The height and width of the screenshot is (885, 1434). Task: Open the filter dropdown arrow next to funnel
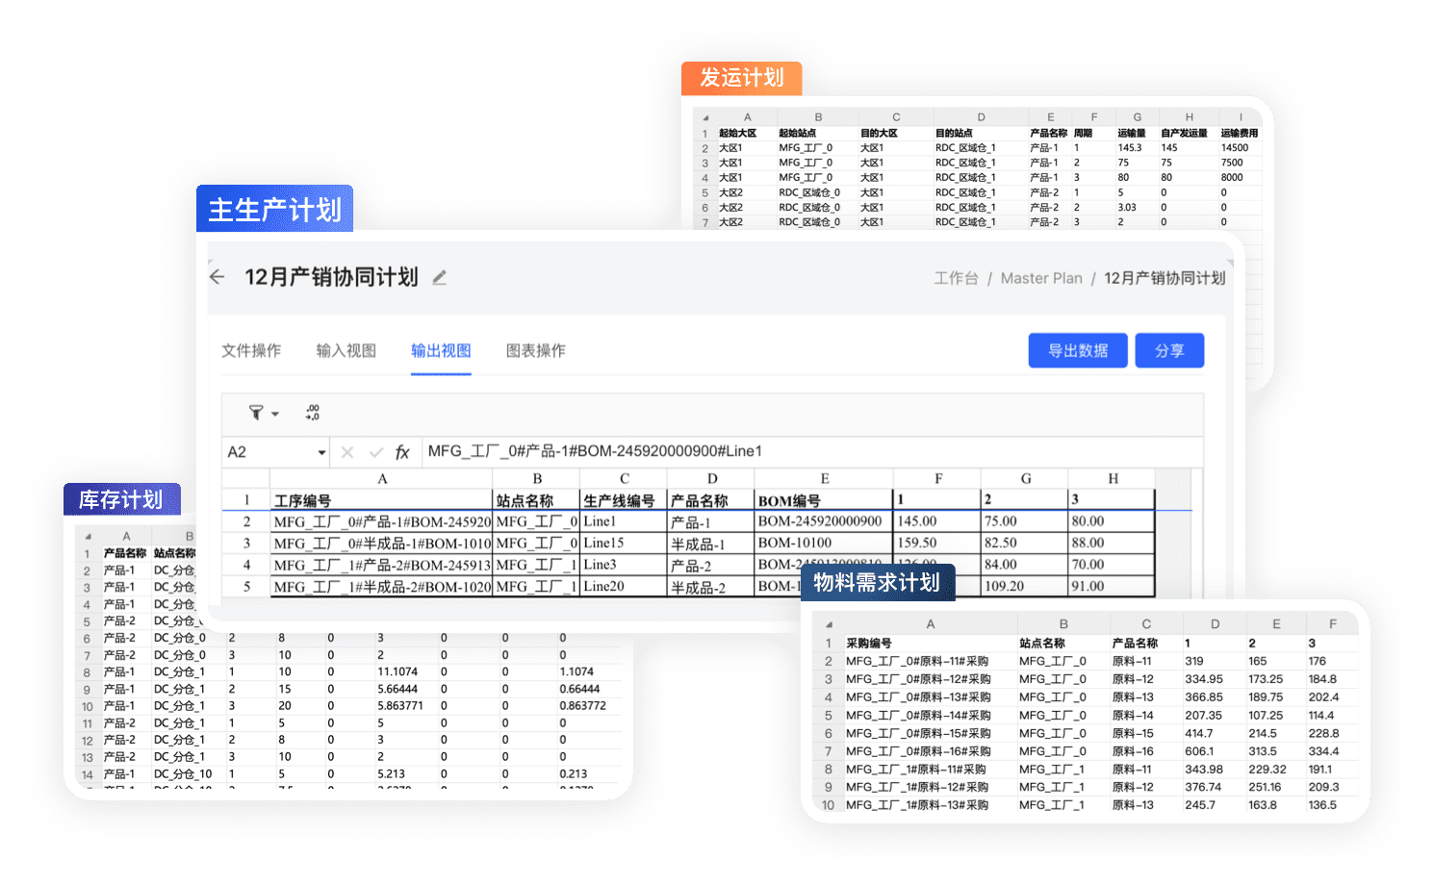pyautogui.click(x=275, y=414)
